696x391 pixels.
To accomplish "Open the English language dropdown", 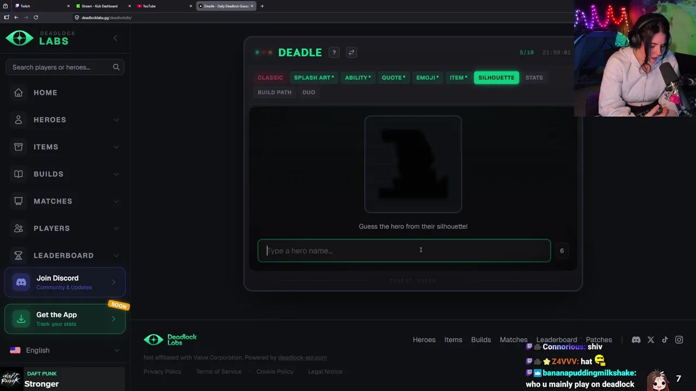I will coord(65,350).
